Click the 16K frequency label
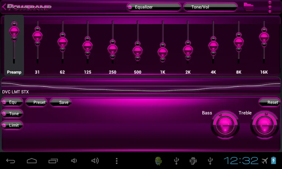Viewport: 282px width, 169px height. (264, 72)
